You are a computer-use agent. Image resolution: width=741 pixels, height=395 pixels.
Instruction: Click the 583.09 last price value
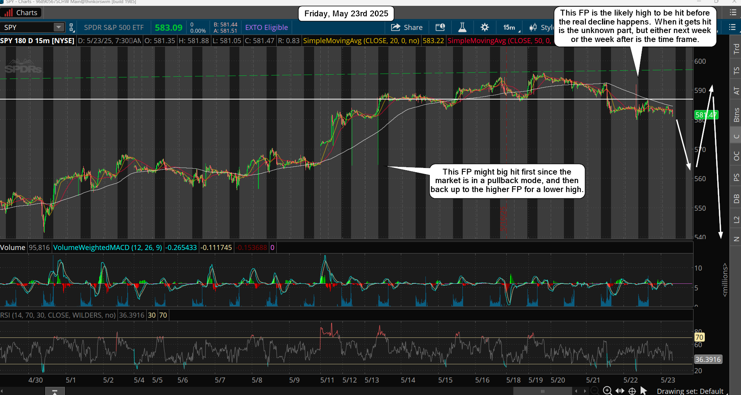[169, 28]
